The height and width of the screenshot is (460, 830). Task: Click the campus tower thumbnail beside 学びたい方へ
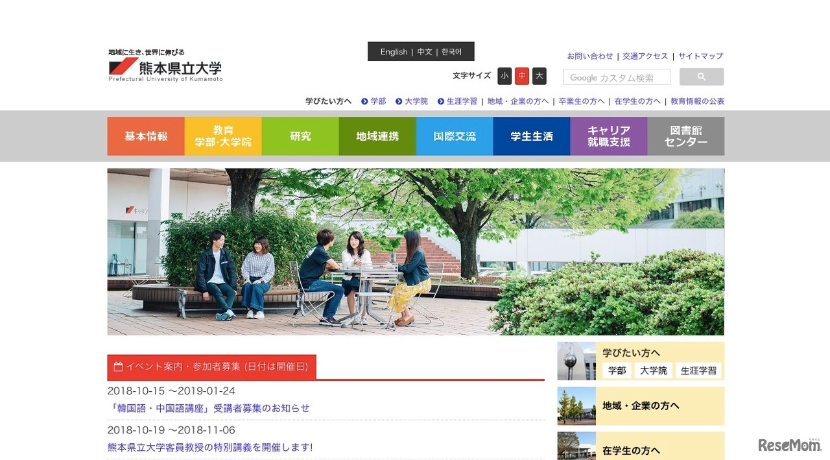(x=576, y=361)
